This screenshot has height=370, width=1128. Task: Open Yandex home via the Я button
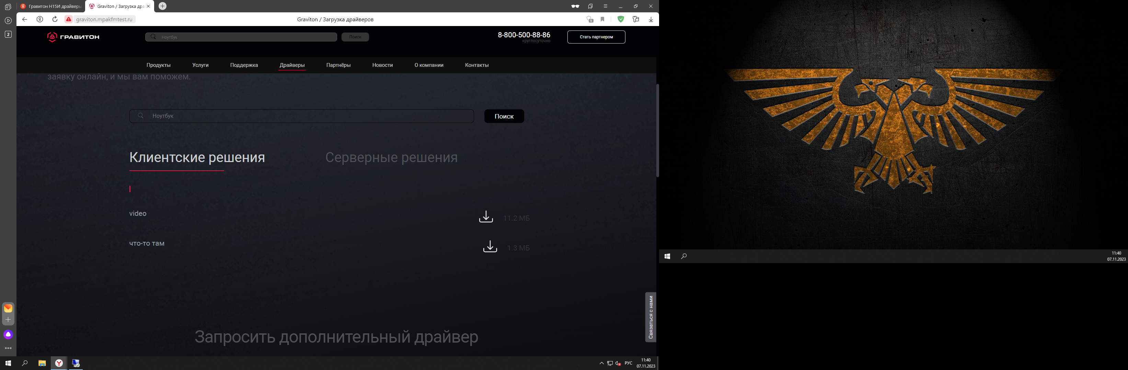(40, 19)
